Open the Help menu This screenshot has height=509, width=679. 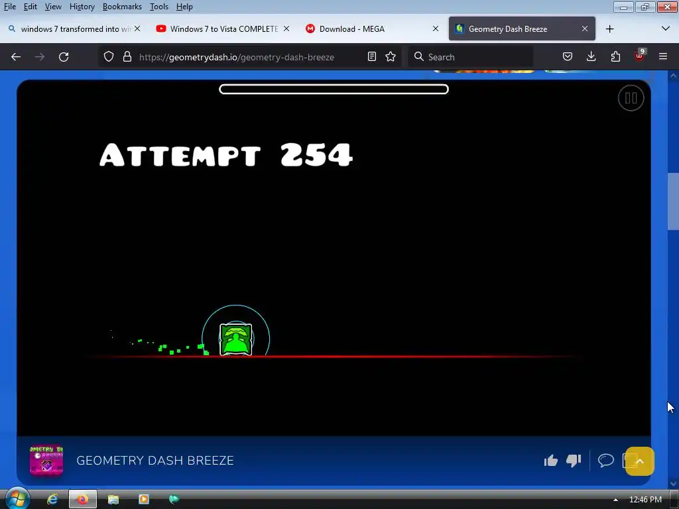(184, 7)
